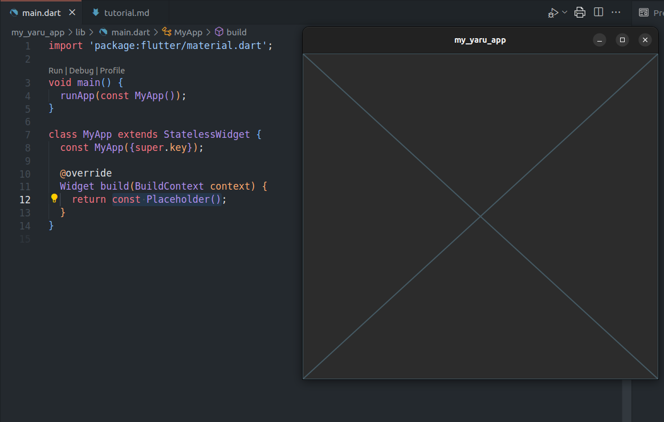Screen dimensions: 664x422
Task: Close the main.dart tab
Action: (x=72, y=13)
